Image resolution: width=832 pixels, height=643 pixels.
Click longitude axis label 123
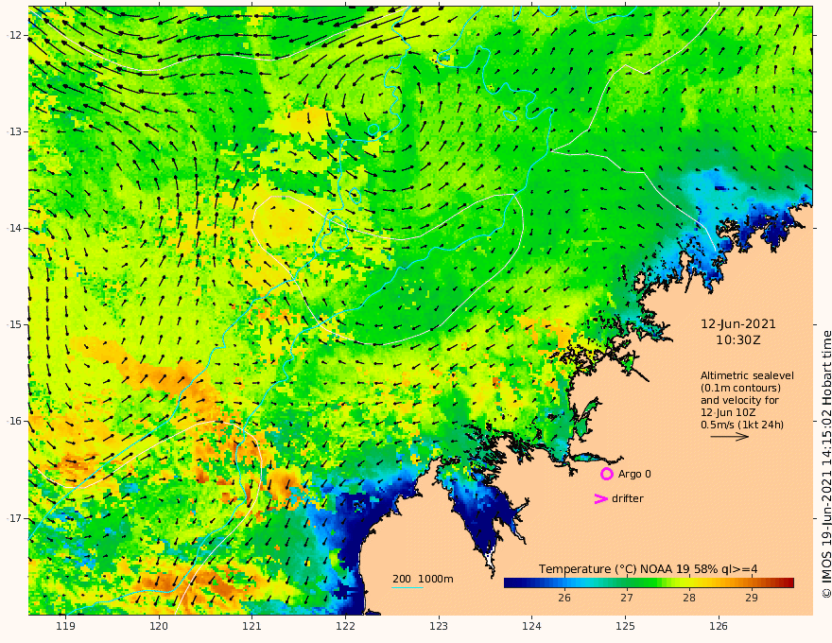coord(439,626)
